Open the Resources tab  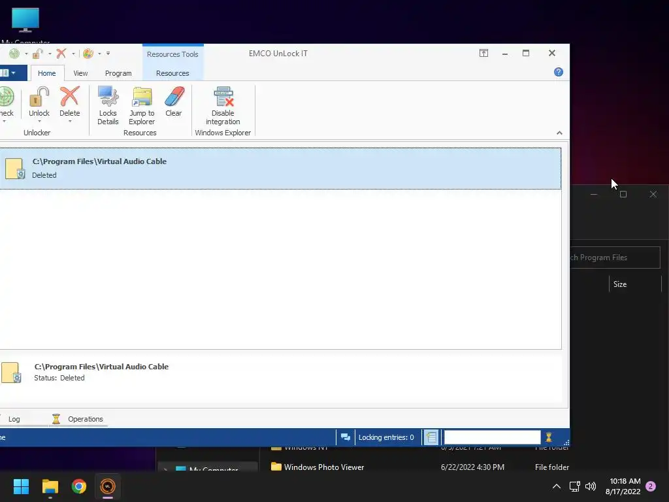172,73
